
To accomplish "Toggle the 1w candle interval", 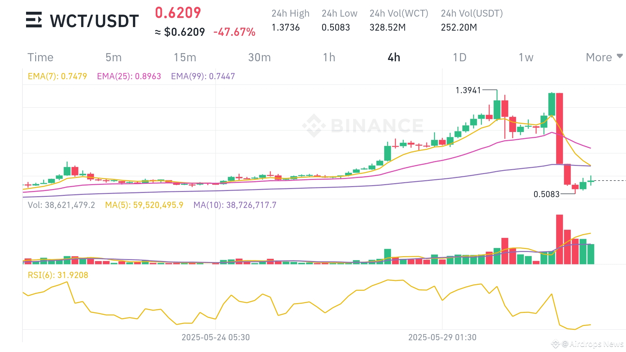I will point(526,57).
